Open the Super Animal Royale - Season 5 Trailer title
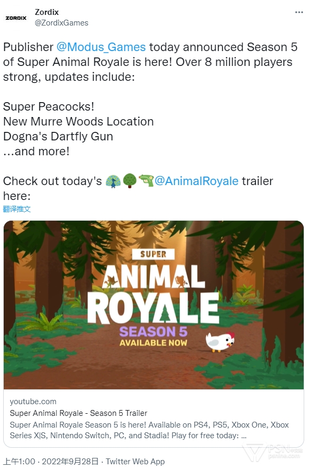This screenshot has height=468, width=309. [79, 413]
